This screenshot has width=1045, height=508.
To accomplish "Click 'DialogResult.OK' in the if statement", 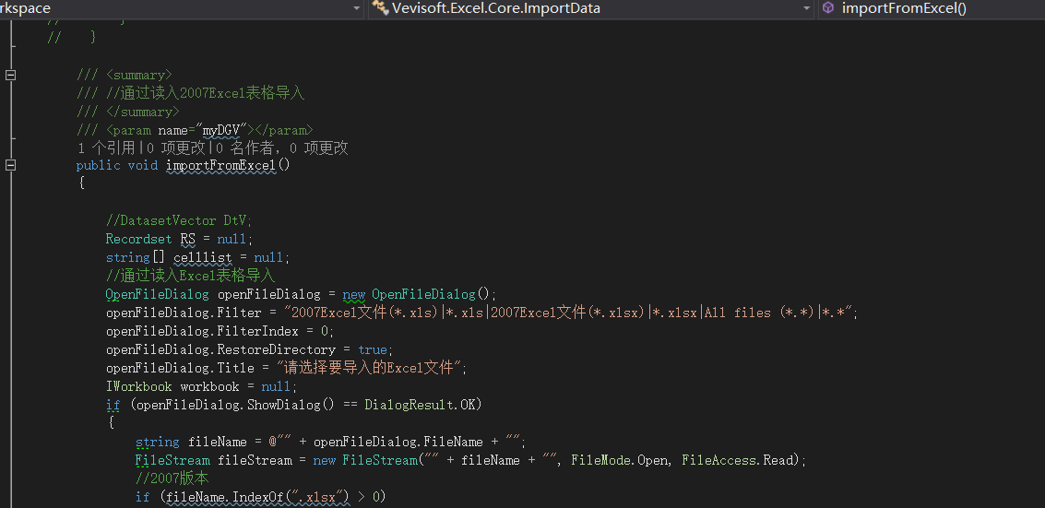I will 420,405.
